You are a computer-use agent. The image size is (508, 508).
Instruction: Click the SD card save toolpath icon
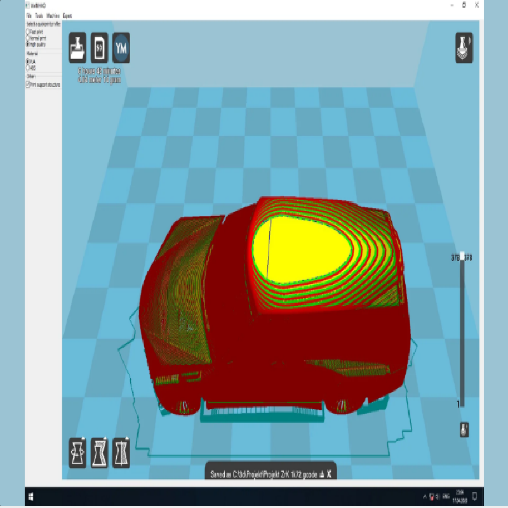click(99, 48)
